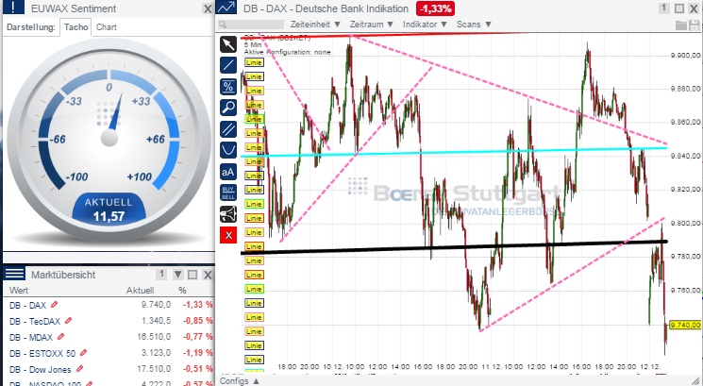Click the pencil icon next to DB - DAX
Screen dimensions: 703x386
[x=54, y=305]
